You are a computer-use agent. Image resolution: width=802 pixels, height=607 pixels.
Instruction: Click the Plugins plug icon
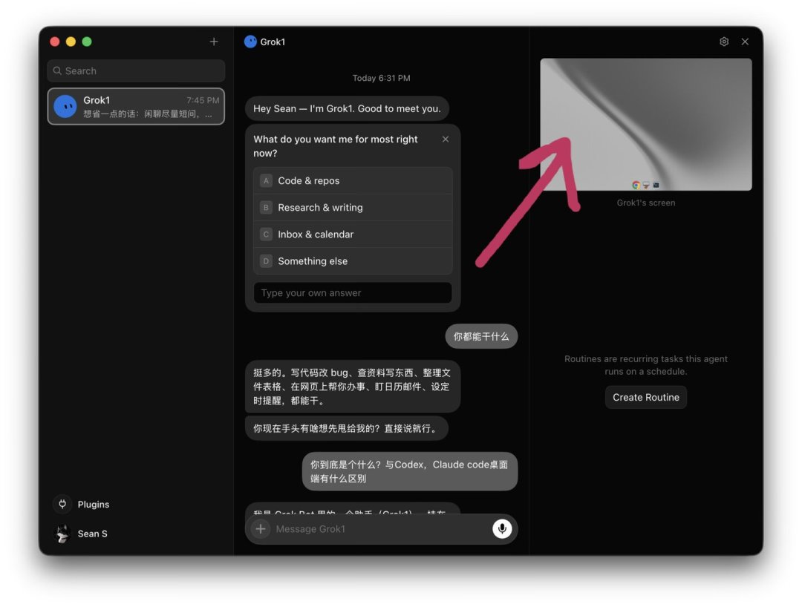click(62, 504)
